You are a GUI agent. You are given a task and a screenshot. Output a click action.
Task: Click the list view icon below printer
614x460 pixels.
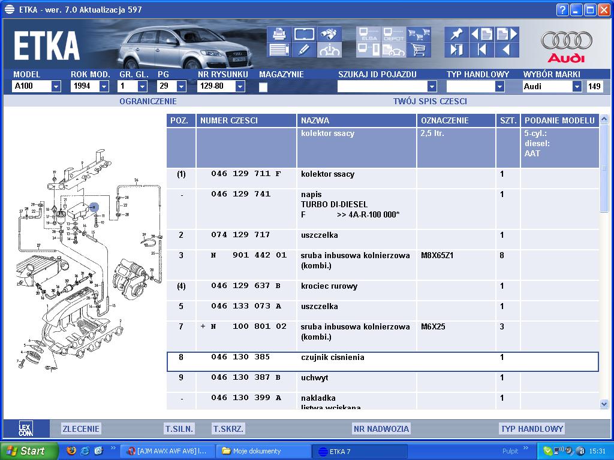[279, 50]
